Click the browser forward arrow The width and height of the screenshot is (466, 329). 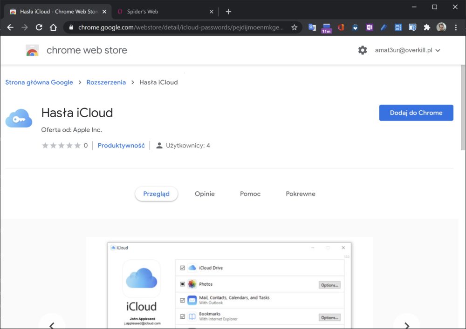pyautogui.click(x=25, y=27)
